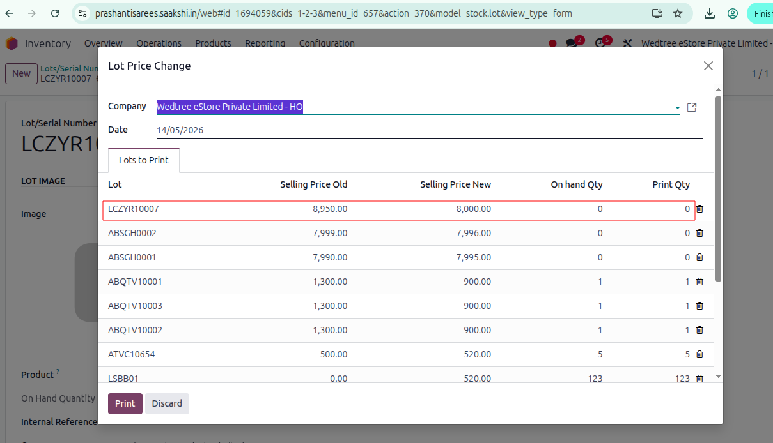The width and height of the screenshot is (773, 443).
Task: Select lot cell ABQTV10001
Action: pyautogui.click(x=135, y=282)
